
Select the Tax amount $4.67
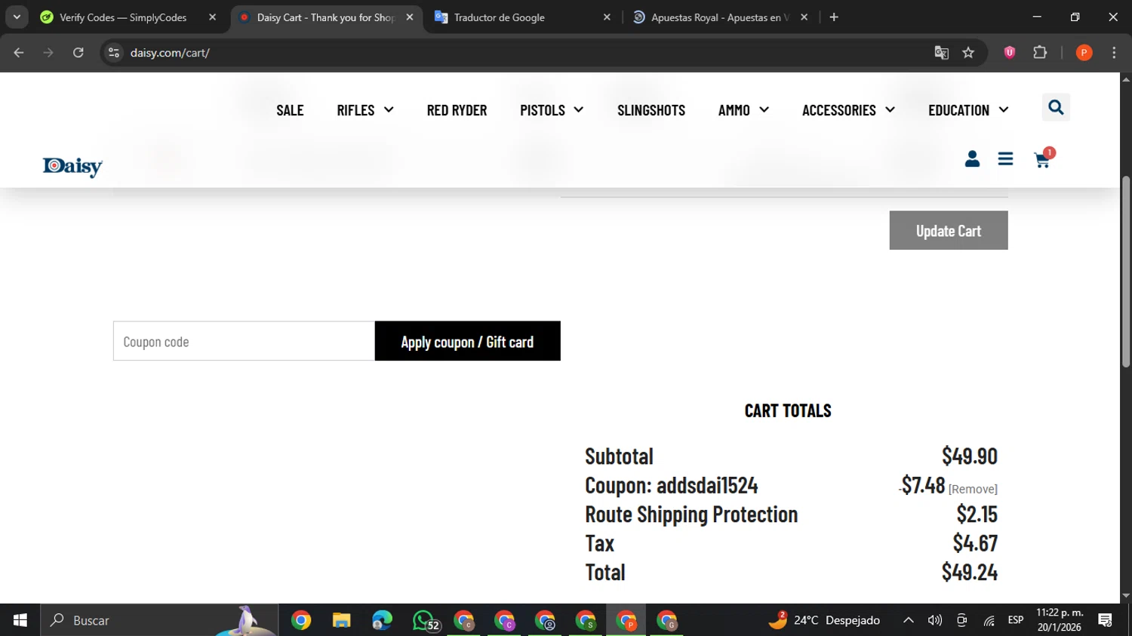click(x=975, y=543)
